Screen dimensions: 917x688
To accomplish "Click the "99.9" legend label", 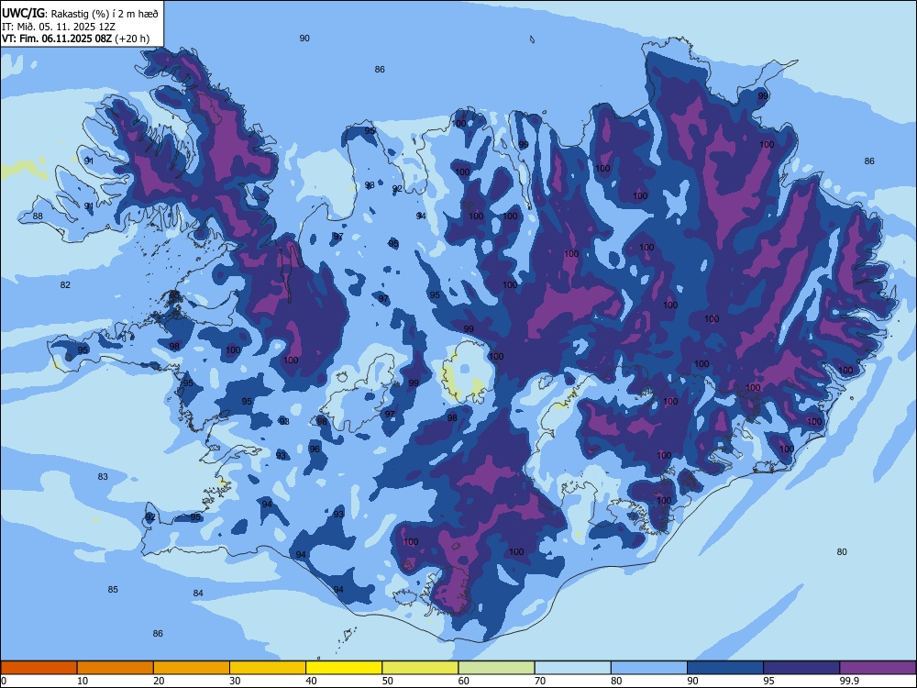I will [849, 681].
